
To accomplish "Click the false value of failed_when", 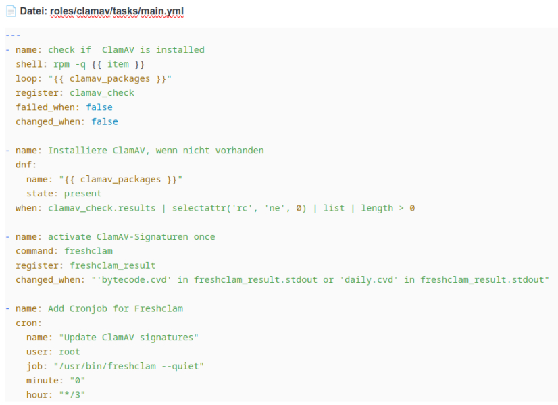I will (x=99, y=107).
